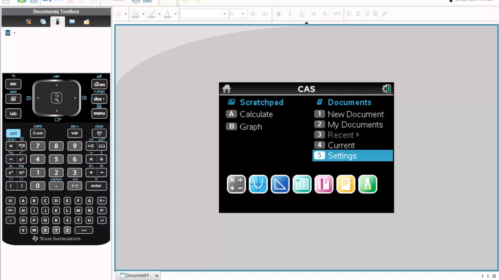This screenshot has height=280, width=499.
Task: Click the flag key on the keypad
Action: [102, 210]
